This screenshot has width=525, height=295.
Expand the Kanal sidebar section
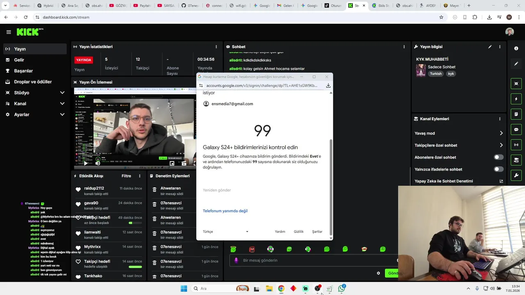pos(34,104)
